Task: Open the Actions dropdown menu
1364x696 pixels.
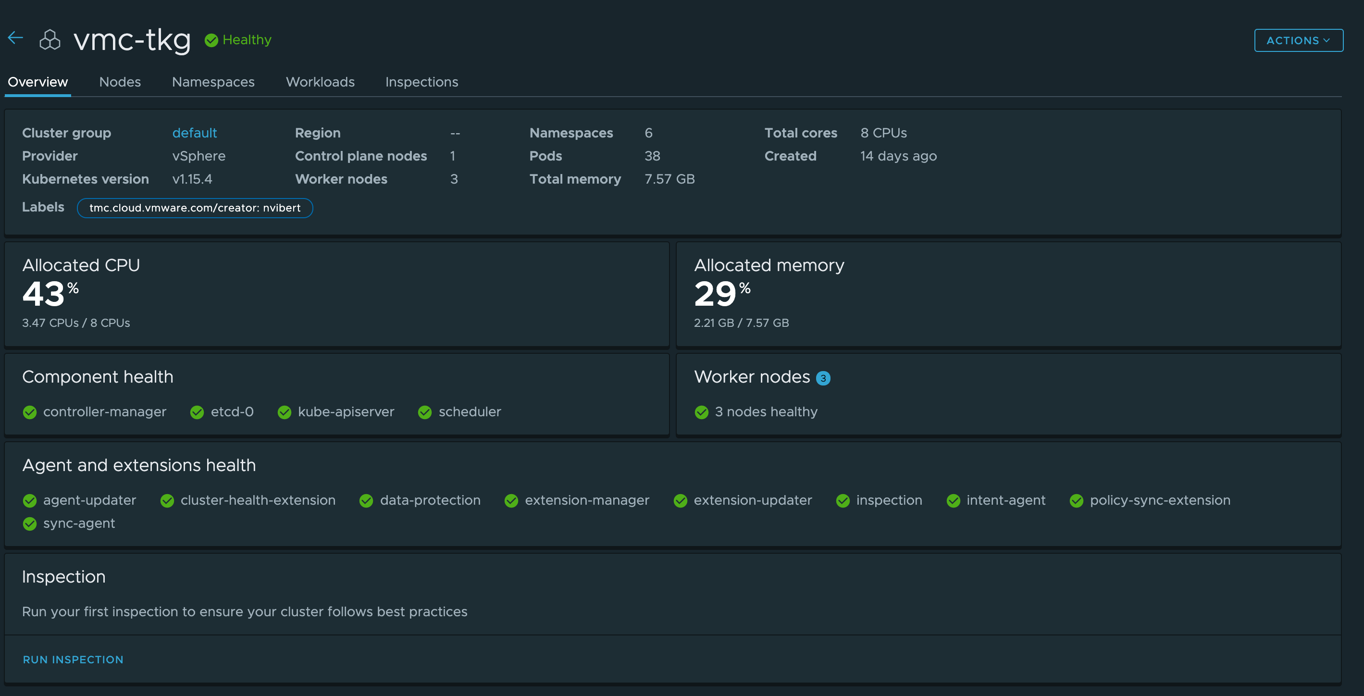Action: tap(1298, 40)
